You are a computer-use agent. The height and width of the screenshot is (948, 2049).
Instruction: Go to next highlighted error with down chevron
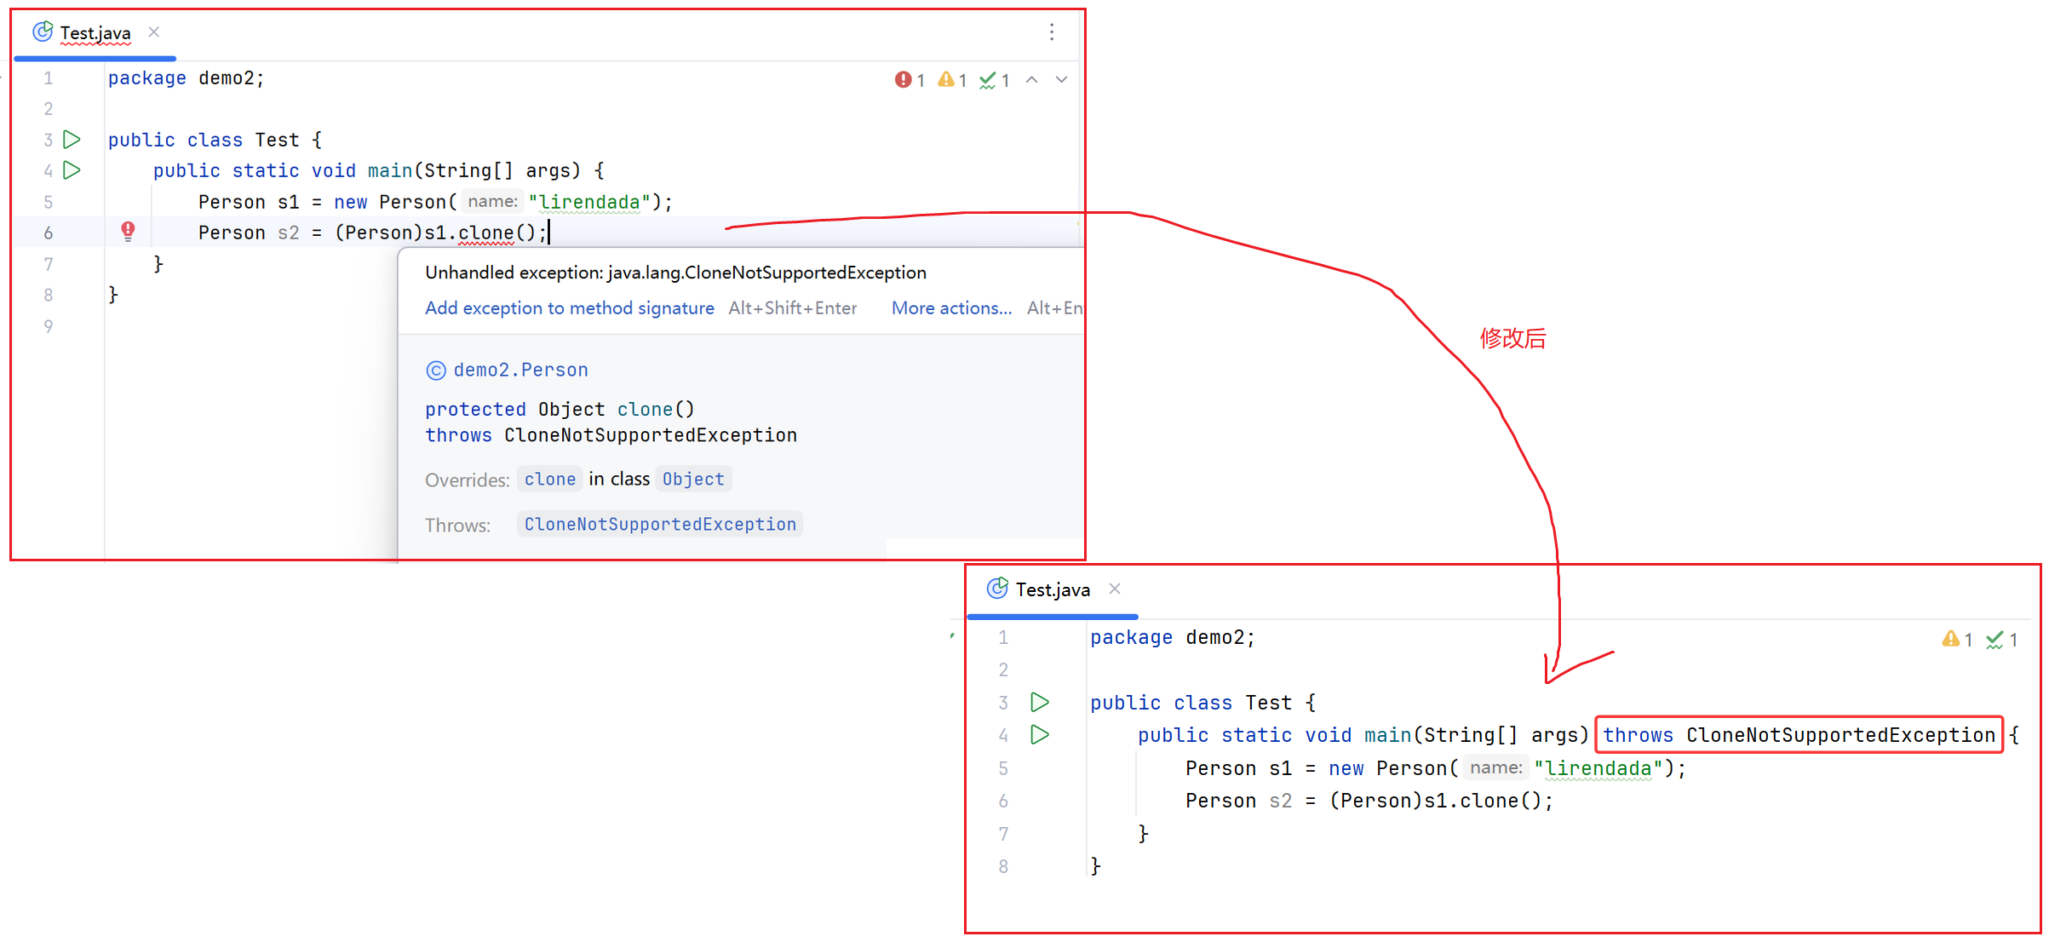point(1061,80)
